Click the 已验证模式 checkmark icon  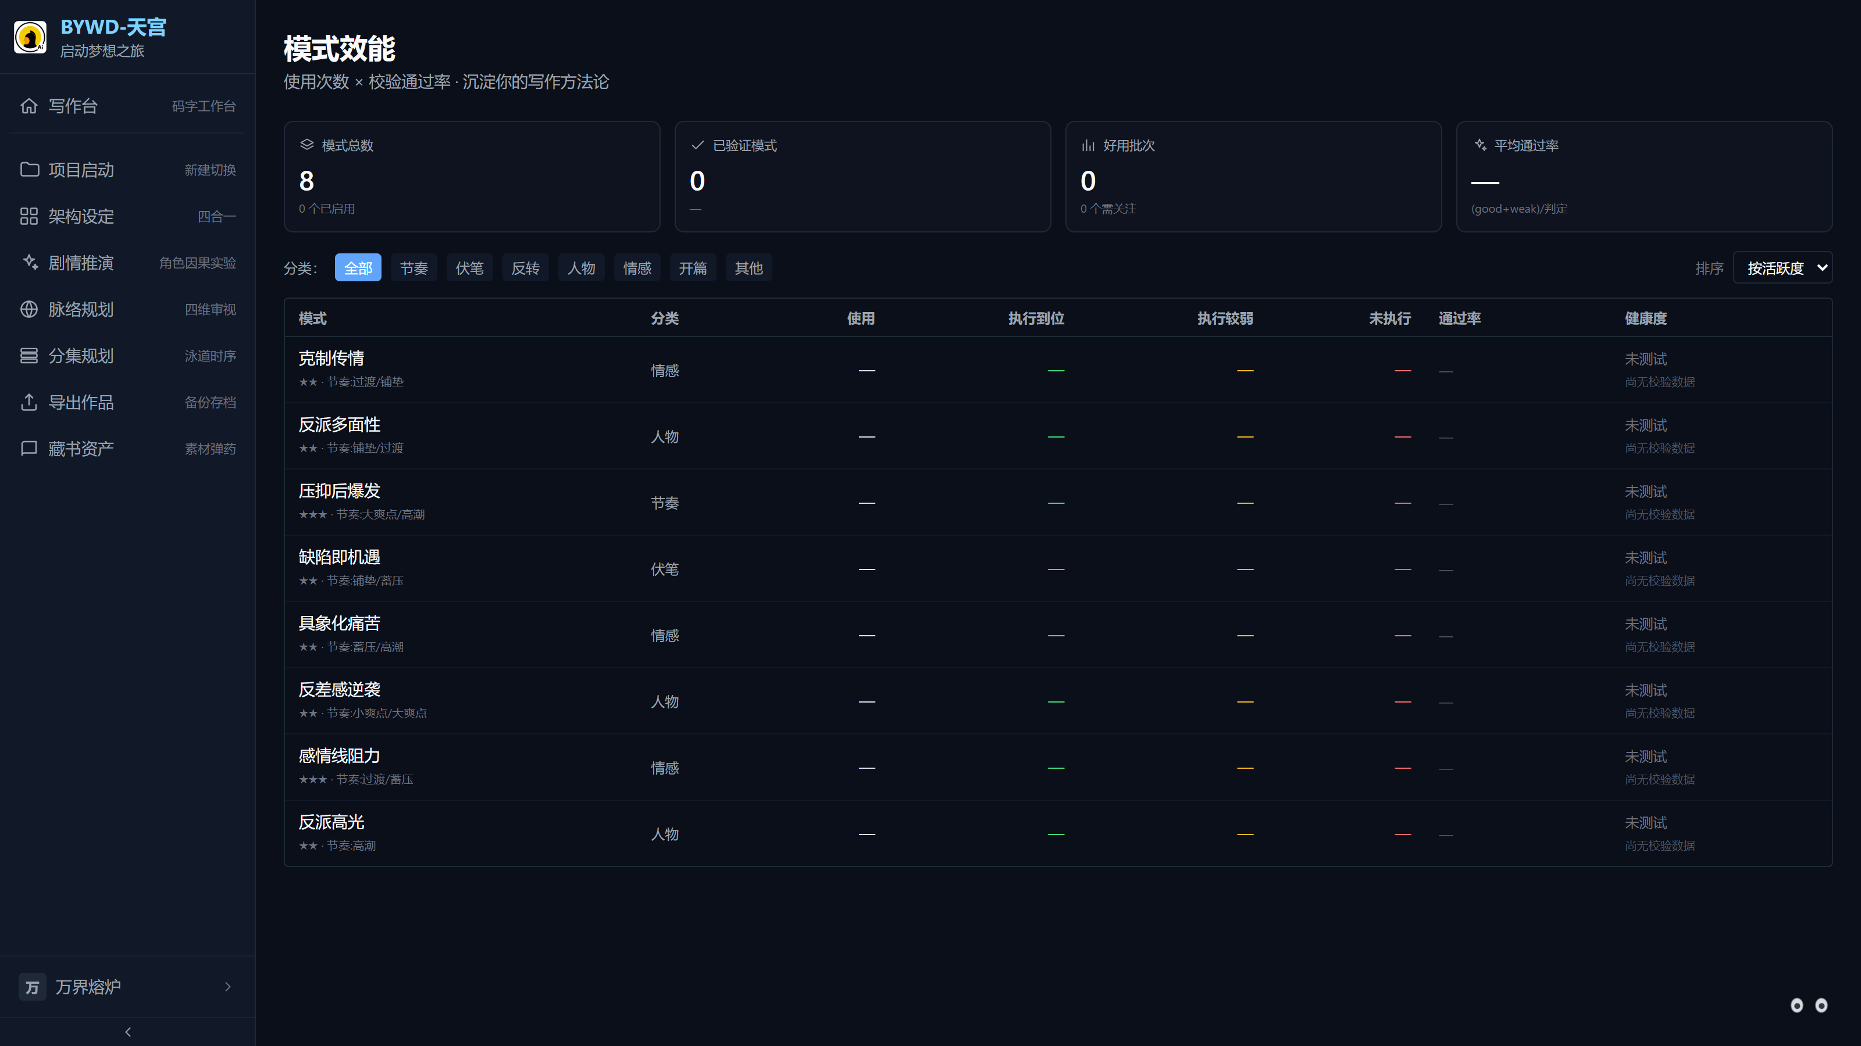pyautogui.click(x=697, y=145)
